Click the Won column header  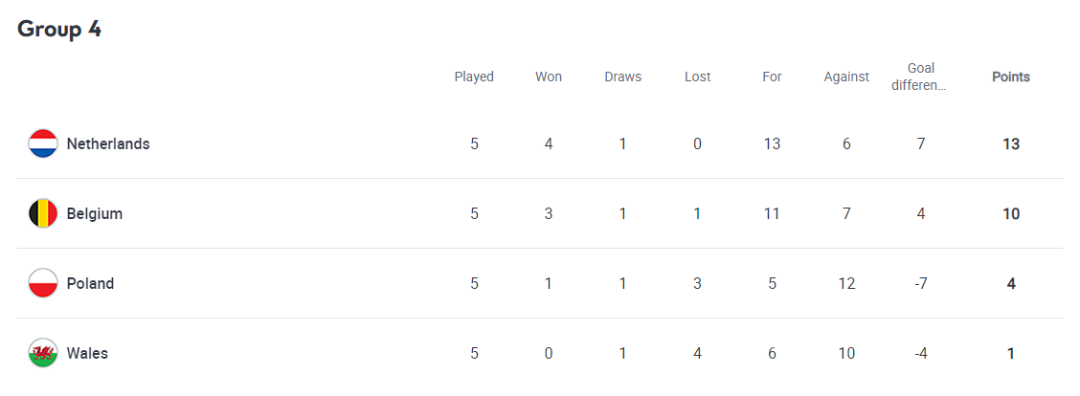click(x=549, y=77)
